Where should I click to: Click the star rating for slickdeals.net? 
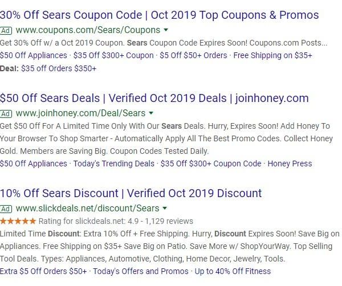coord(18,221)
